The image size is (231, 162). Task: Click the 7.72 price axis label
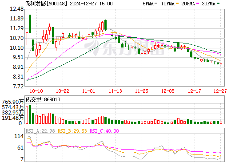18,87
